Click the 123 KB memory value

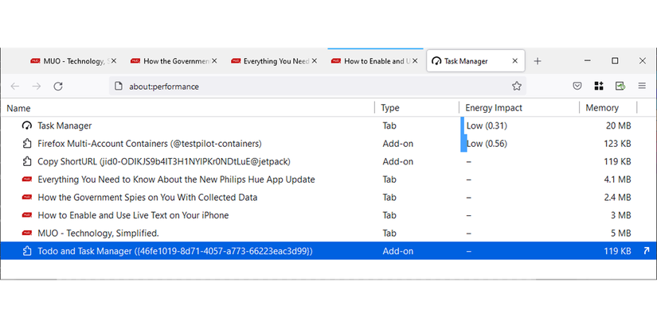[x=618, y=143]
